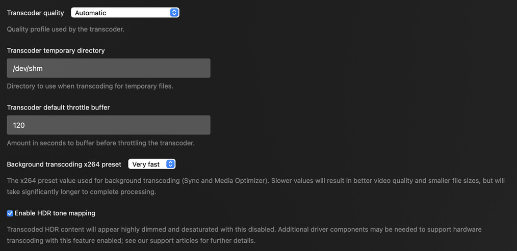Click Background transcoding x264 preset label
Viewport: 517px width, 251px height.
[64, 164]
